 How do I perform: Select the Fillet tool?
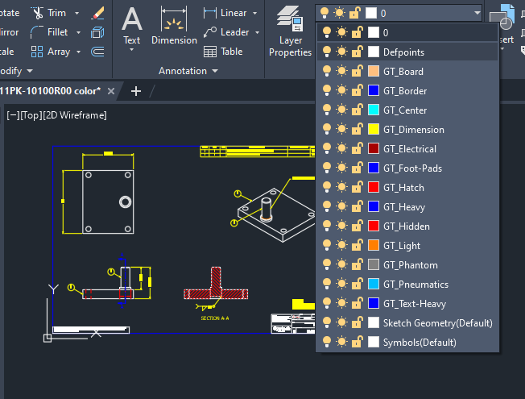[x=49, y=32]
